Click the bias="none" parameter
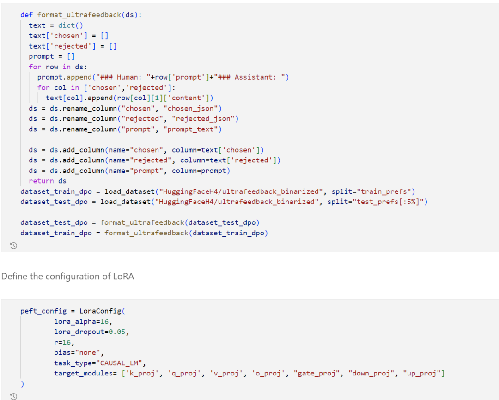 (x=79, y=352)
